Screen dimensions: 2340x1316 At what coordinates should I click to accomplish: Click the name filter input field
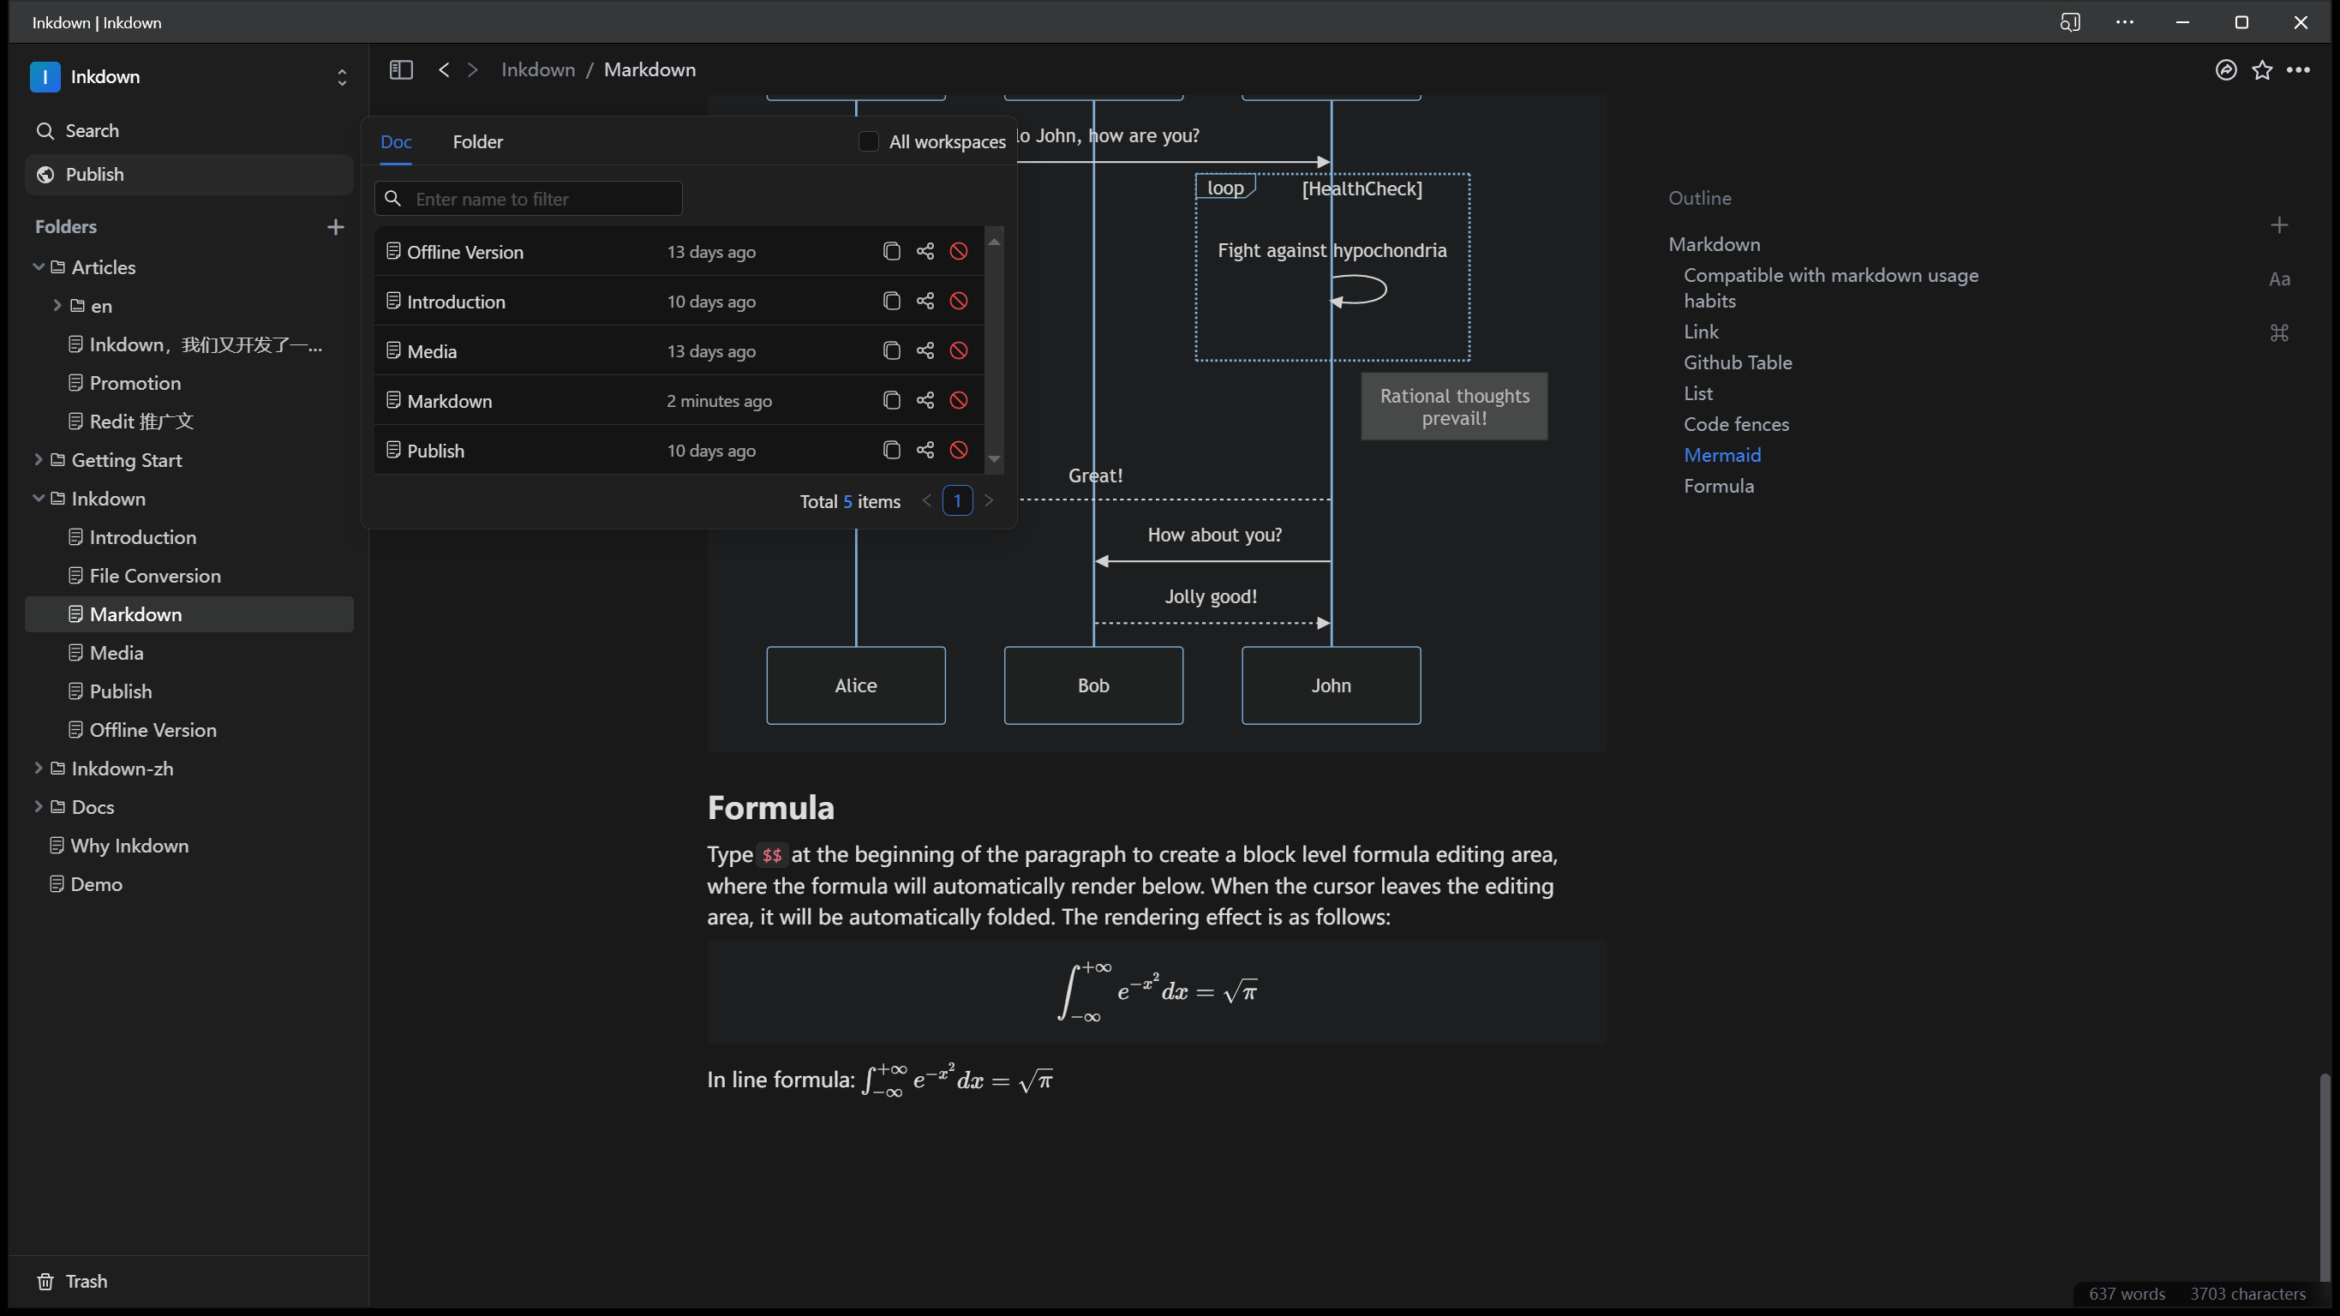pyautogui.click(x=528, y=199)
